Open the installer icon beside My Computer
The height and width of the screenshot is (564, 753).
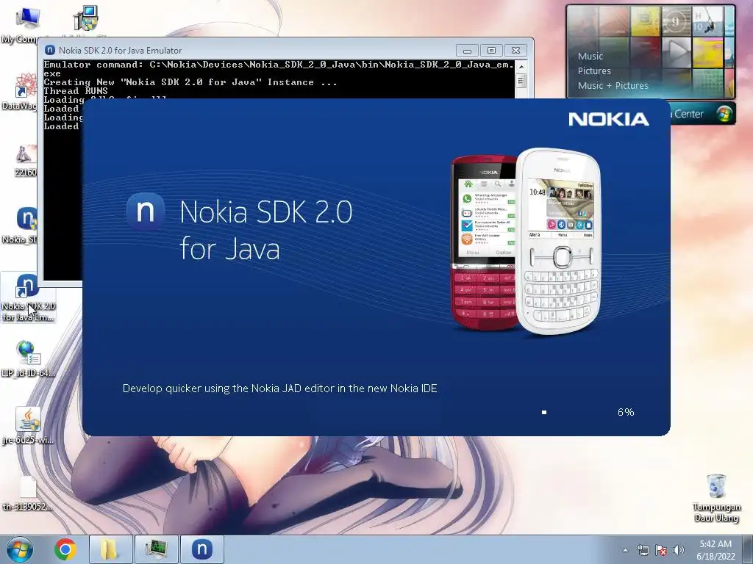click(85, 19)
